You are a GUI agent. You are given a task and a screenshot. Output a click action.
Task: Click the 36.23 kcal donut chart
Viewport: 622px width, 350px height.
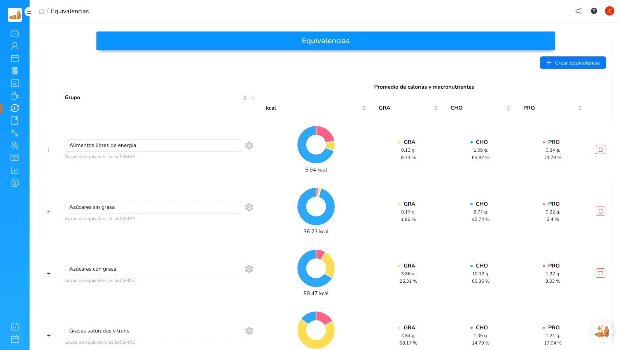point(316,206)
